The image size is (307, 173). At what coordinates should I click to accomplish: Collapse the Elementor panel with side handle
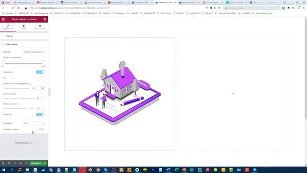(x=49, y=91)
